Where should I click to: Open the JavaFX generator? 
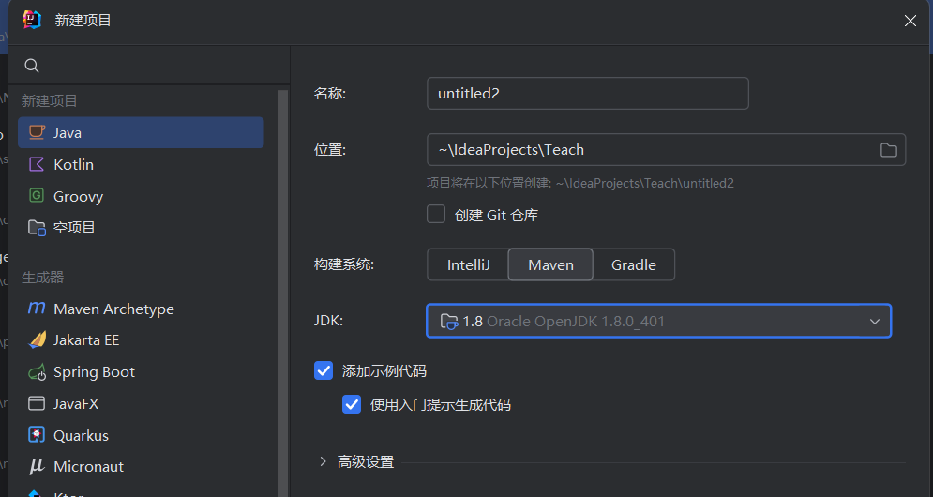pyautogui.click(x=141, y=403)
